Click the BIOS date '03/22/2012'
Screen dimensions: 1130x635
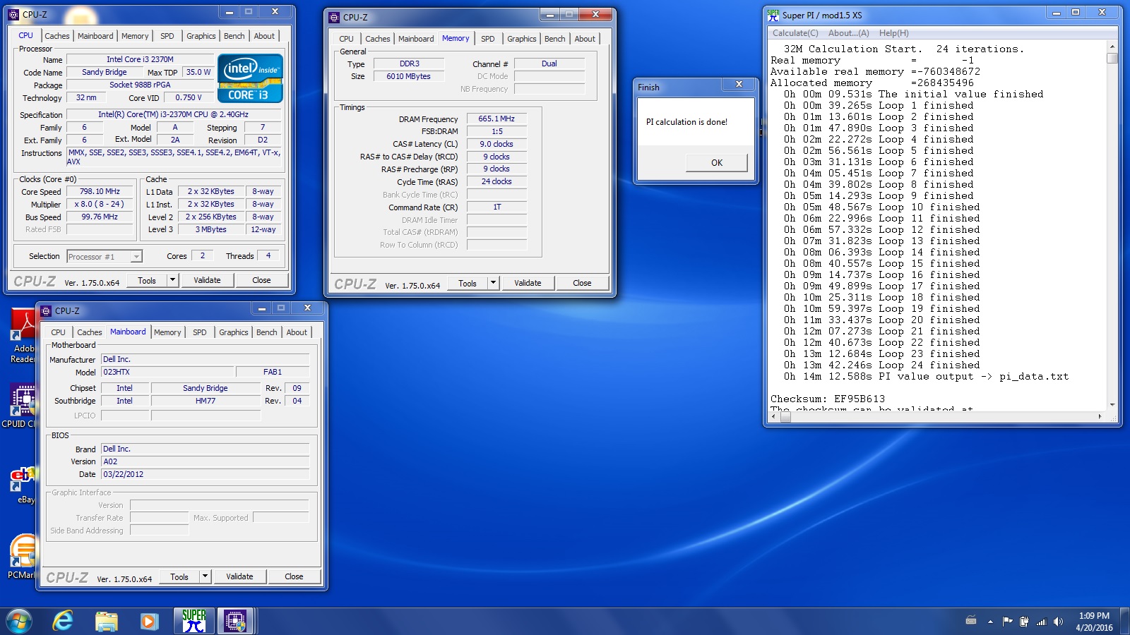point(205,474)
